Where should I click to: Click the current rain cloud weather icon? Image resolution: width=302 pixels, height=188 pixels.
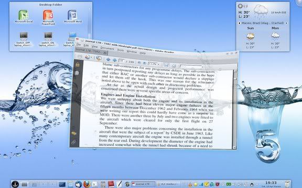[261, 11]
